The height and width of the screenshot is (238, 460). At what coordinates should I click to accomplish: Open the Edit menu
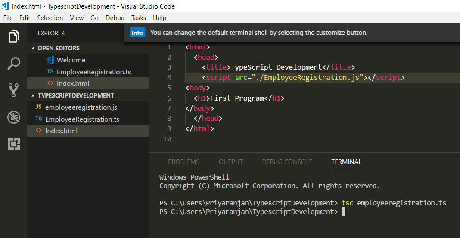coord(25,18)
